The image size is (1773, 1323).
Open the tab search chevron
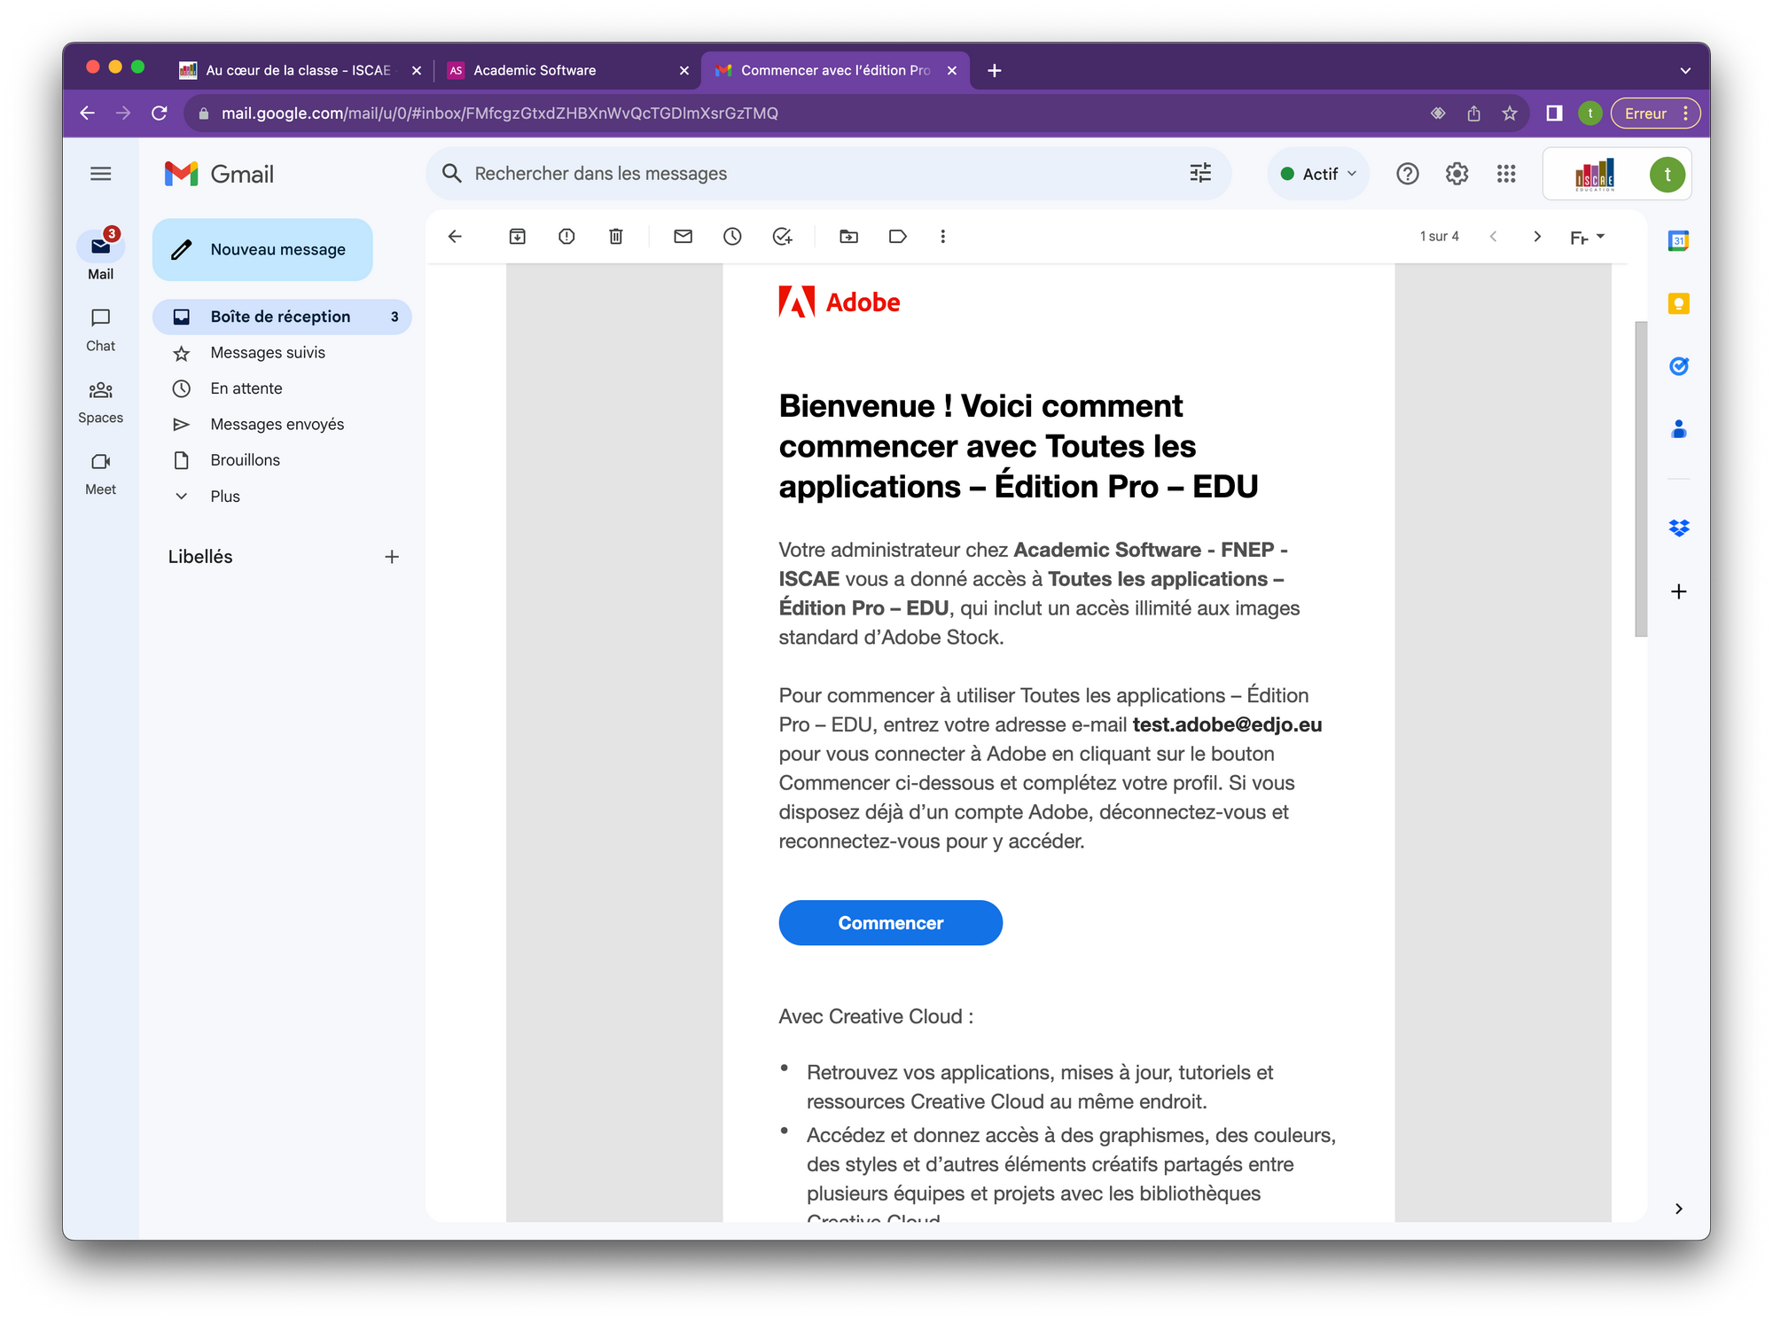point(1684,70)
